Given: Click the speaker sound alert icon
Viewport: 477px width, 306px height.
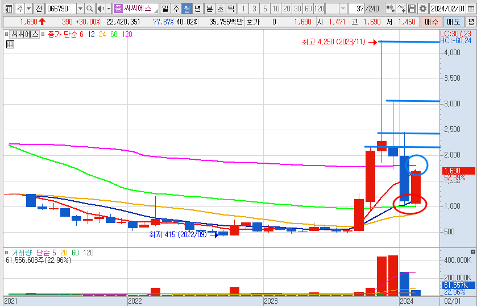Looking at the screenshot, I should (101, 9).
